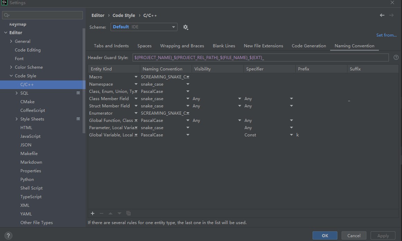This screenshot has height=241, width=402.
Task: Expand the Style Sheets tree node
Action: pos(17,119)
